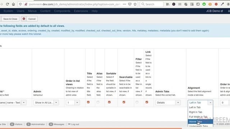The image size is (230, 129).
Task: Open the Field dropdown showing name - Text
Action: [13, 102]
